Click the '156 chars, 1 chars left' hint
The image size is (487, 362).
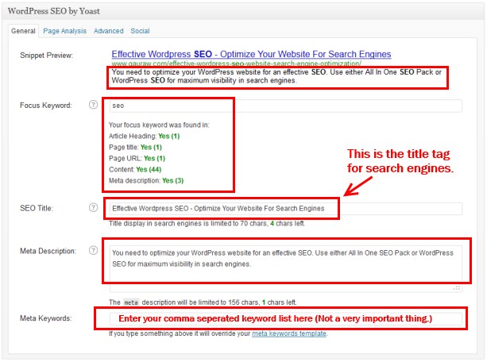tap(203, 302)
